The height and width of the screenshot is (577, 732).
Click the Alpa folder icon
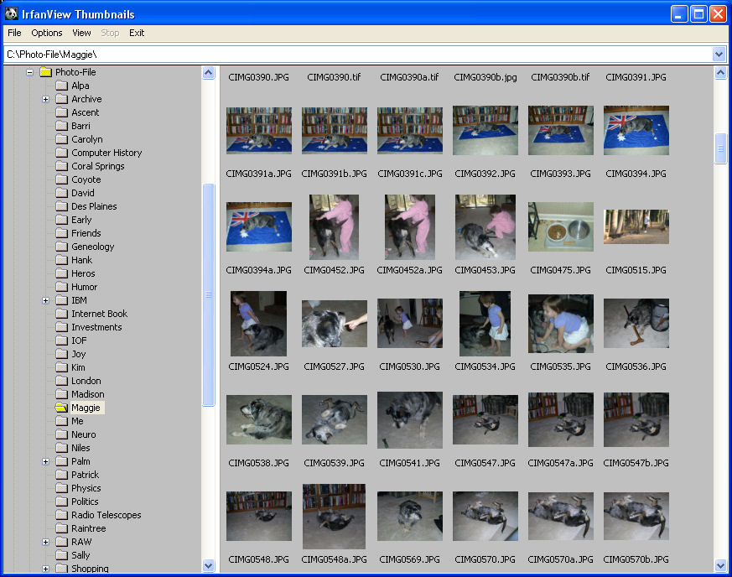(61, 86)
